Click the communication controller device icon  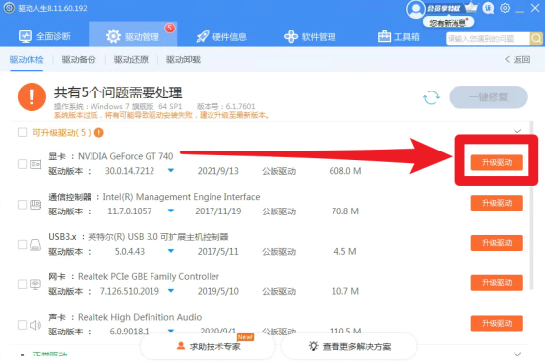pos(35,205)
